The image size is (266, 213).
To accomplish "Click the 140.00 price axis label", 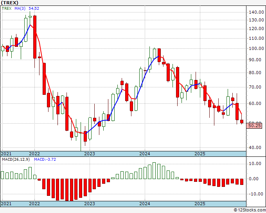I will point(256,12).
